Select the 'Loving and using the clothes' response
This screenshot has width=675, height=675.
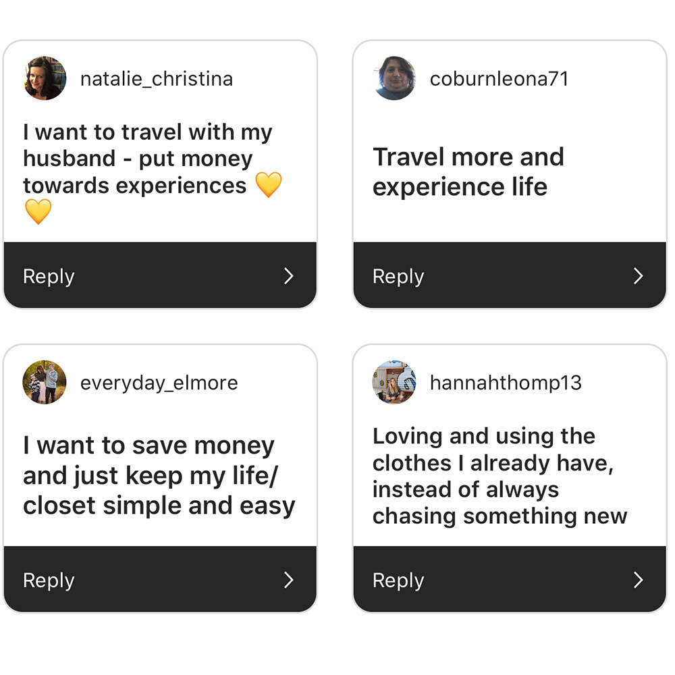[x=500, y=476]
